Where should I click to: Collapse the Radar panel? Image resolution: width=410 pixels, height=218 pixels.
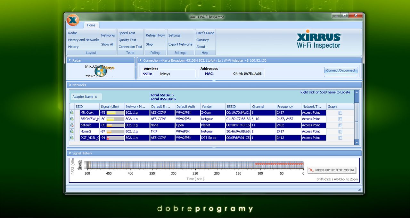[x=70, y=60]
